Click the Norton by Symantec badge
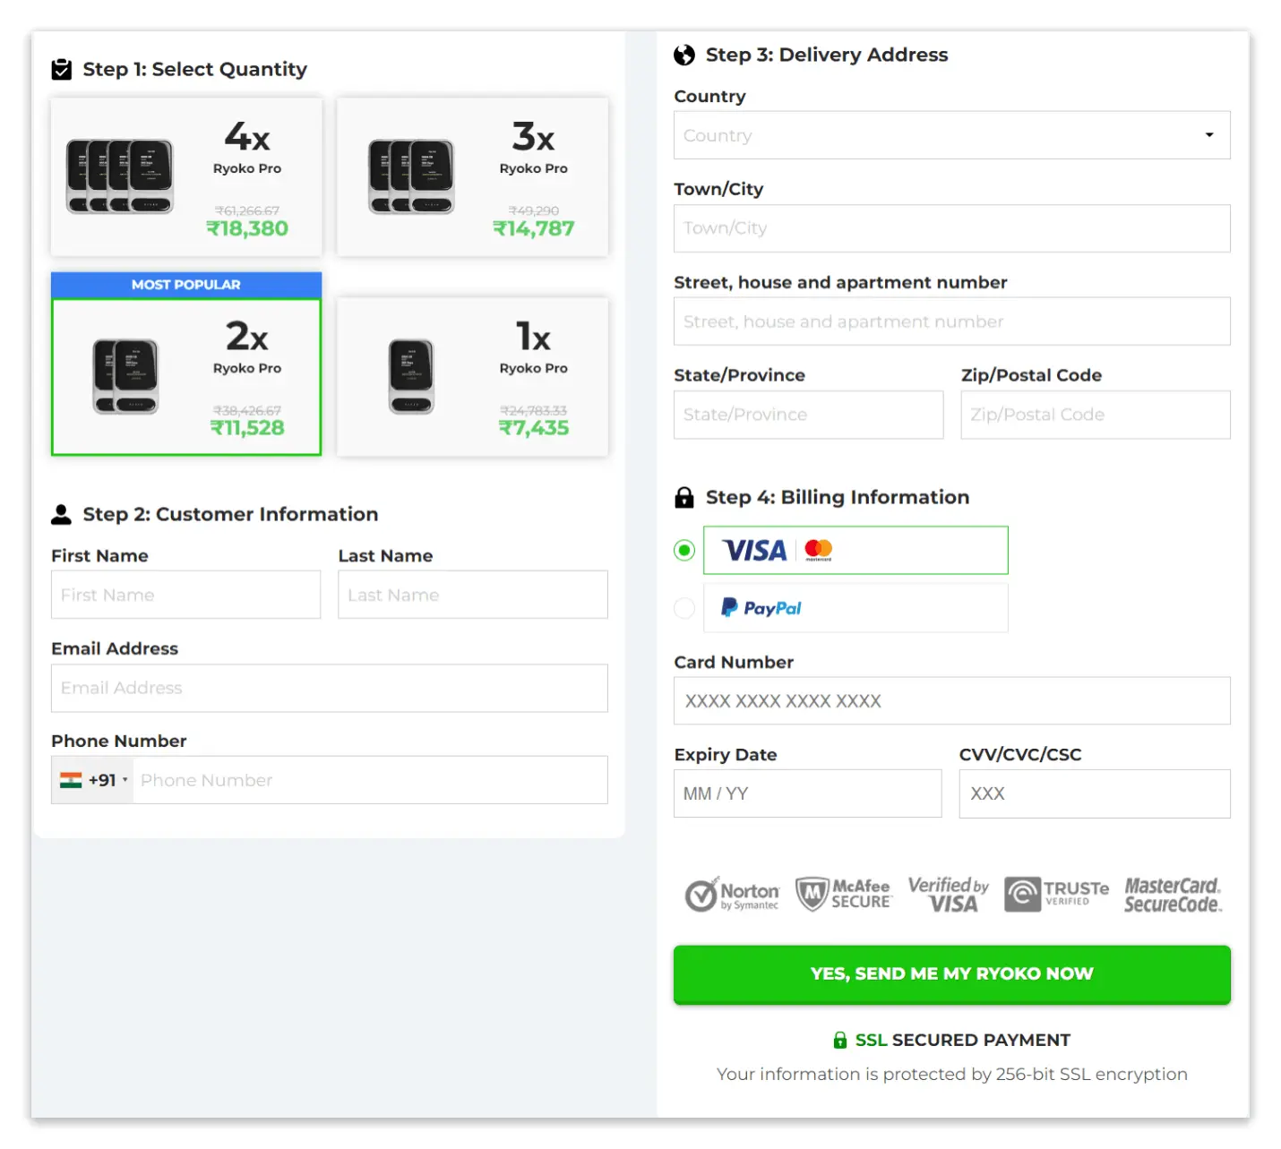Viewport: 1281px width, 1149px height. 732,895
